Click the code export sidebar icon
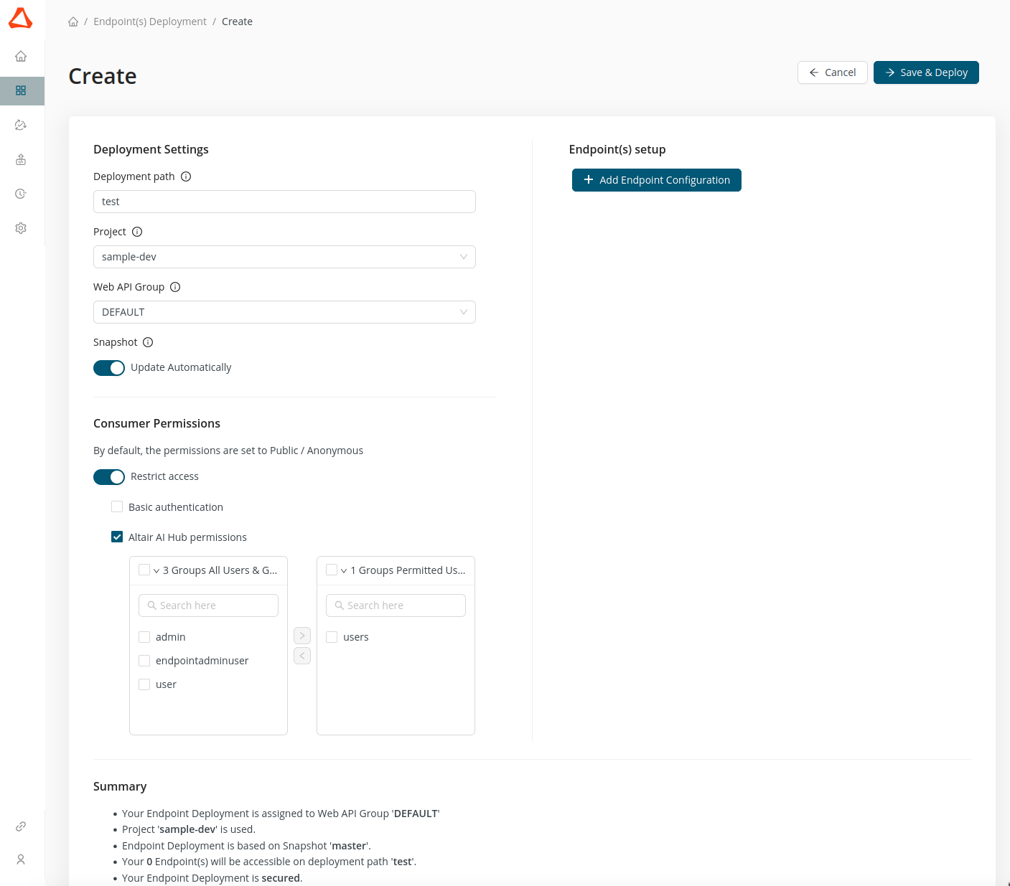Screen dimensions: 1010x886 (x=21, y=159)
